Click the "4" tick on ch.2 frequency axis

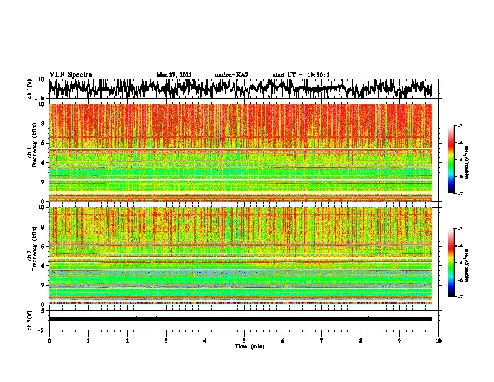click(43, 266)
